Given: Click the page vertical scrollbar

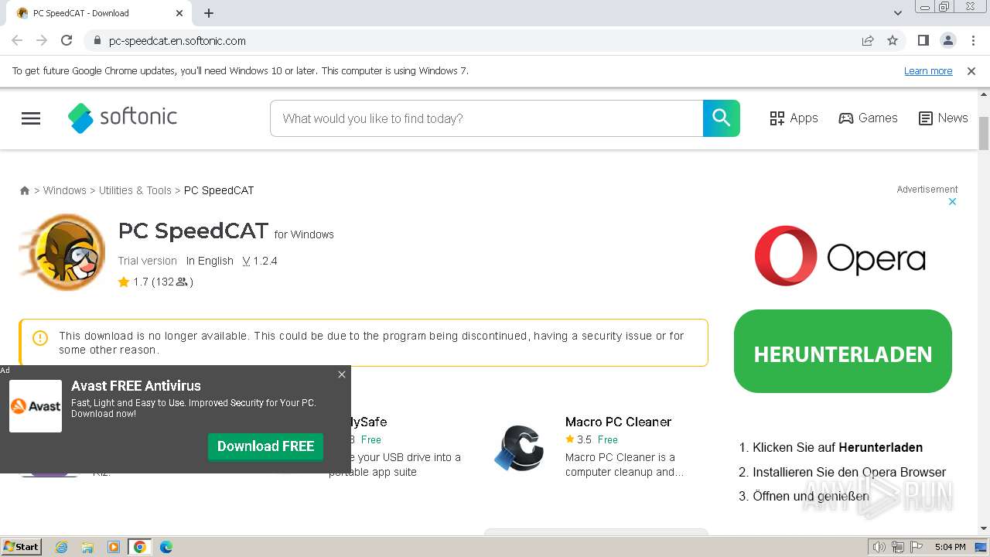Looking at the screenshot, I should [x=984, y=133].
